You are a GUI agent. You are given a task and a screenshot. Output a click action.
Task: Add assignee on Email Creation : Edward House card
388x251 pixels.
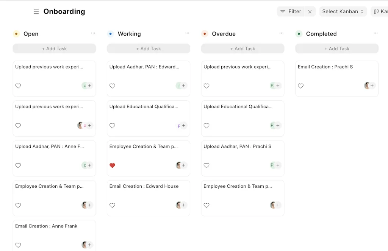[184, 205]
